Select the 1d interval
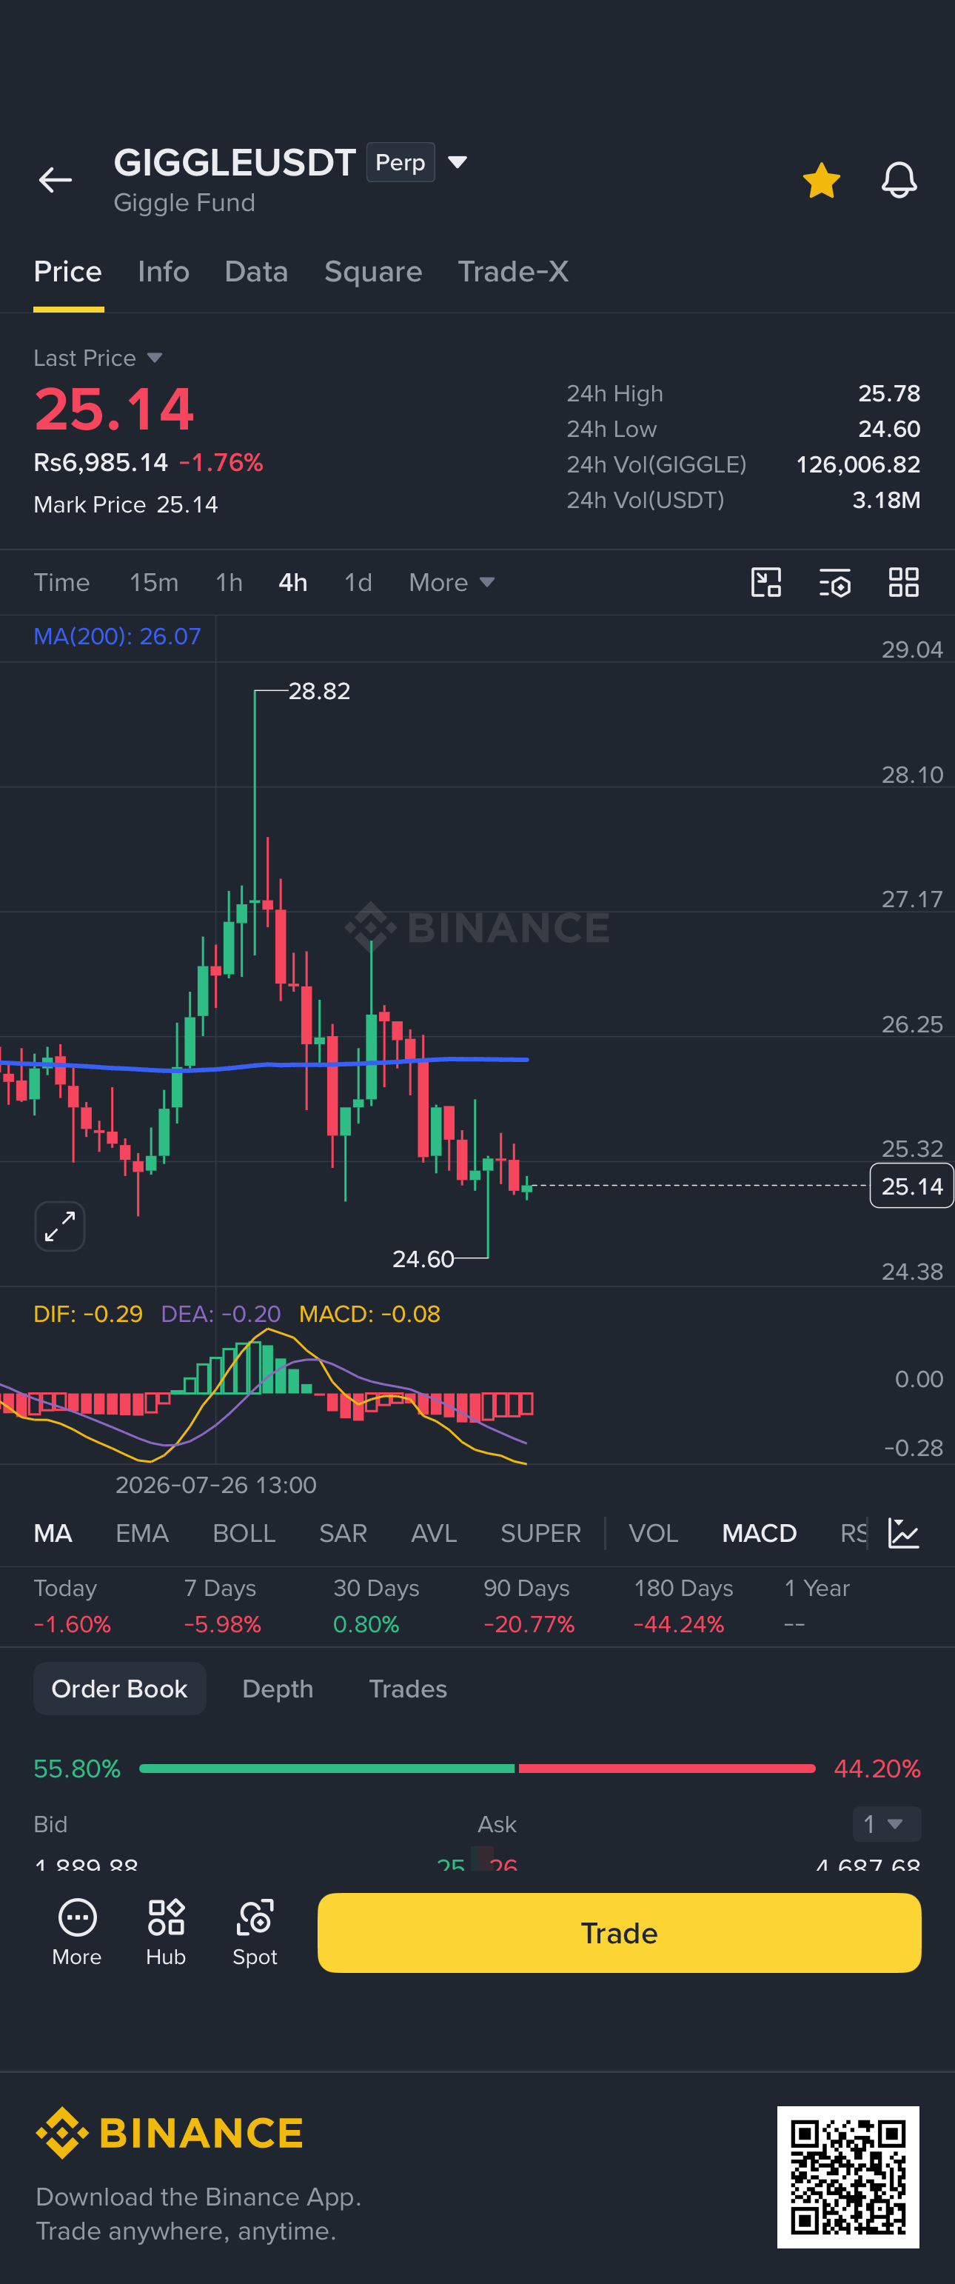955x2284 pixels. [358, 583]
